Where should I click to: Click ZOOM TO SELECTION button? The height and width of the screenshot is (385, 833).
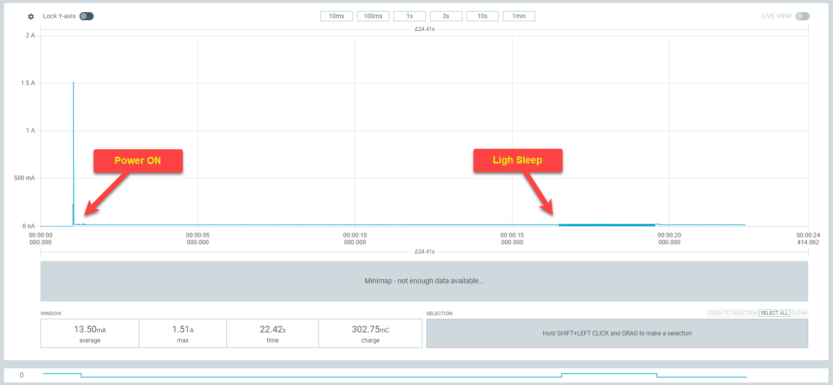[x=732, y=313]
